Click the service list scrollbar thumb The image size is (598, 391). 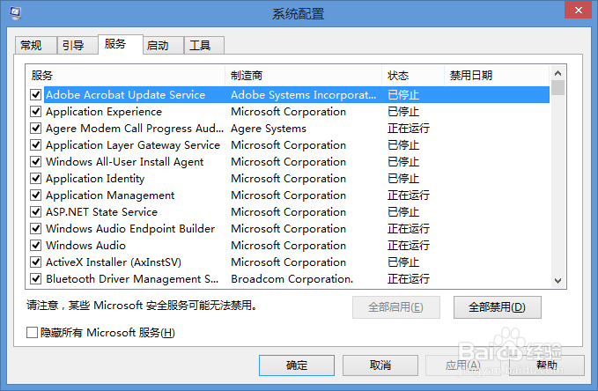pos(557,88)
